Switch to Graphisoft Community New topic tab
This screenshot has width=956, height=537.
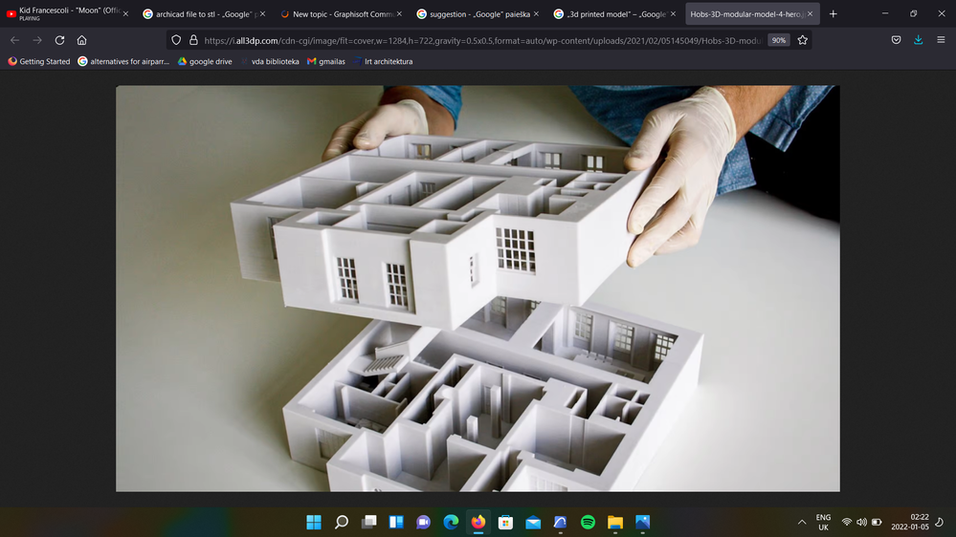[x=341, y=13]
